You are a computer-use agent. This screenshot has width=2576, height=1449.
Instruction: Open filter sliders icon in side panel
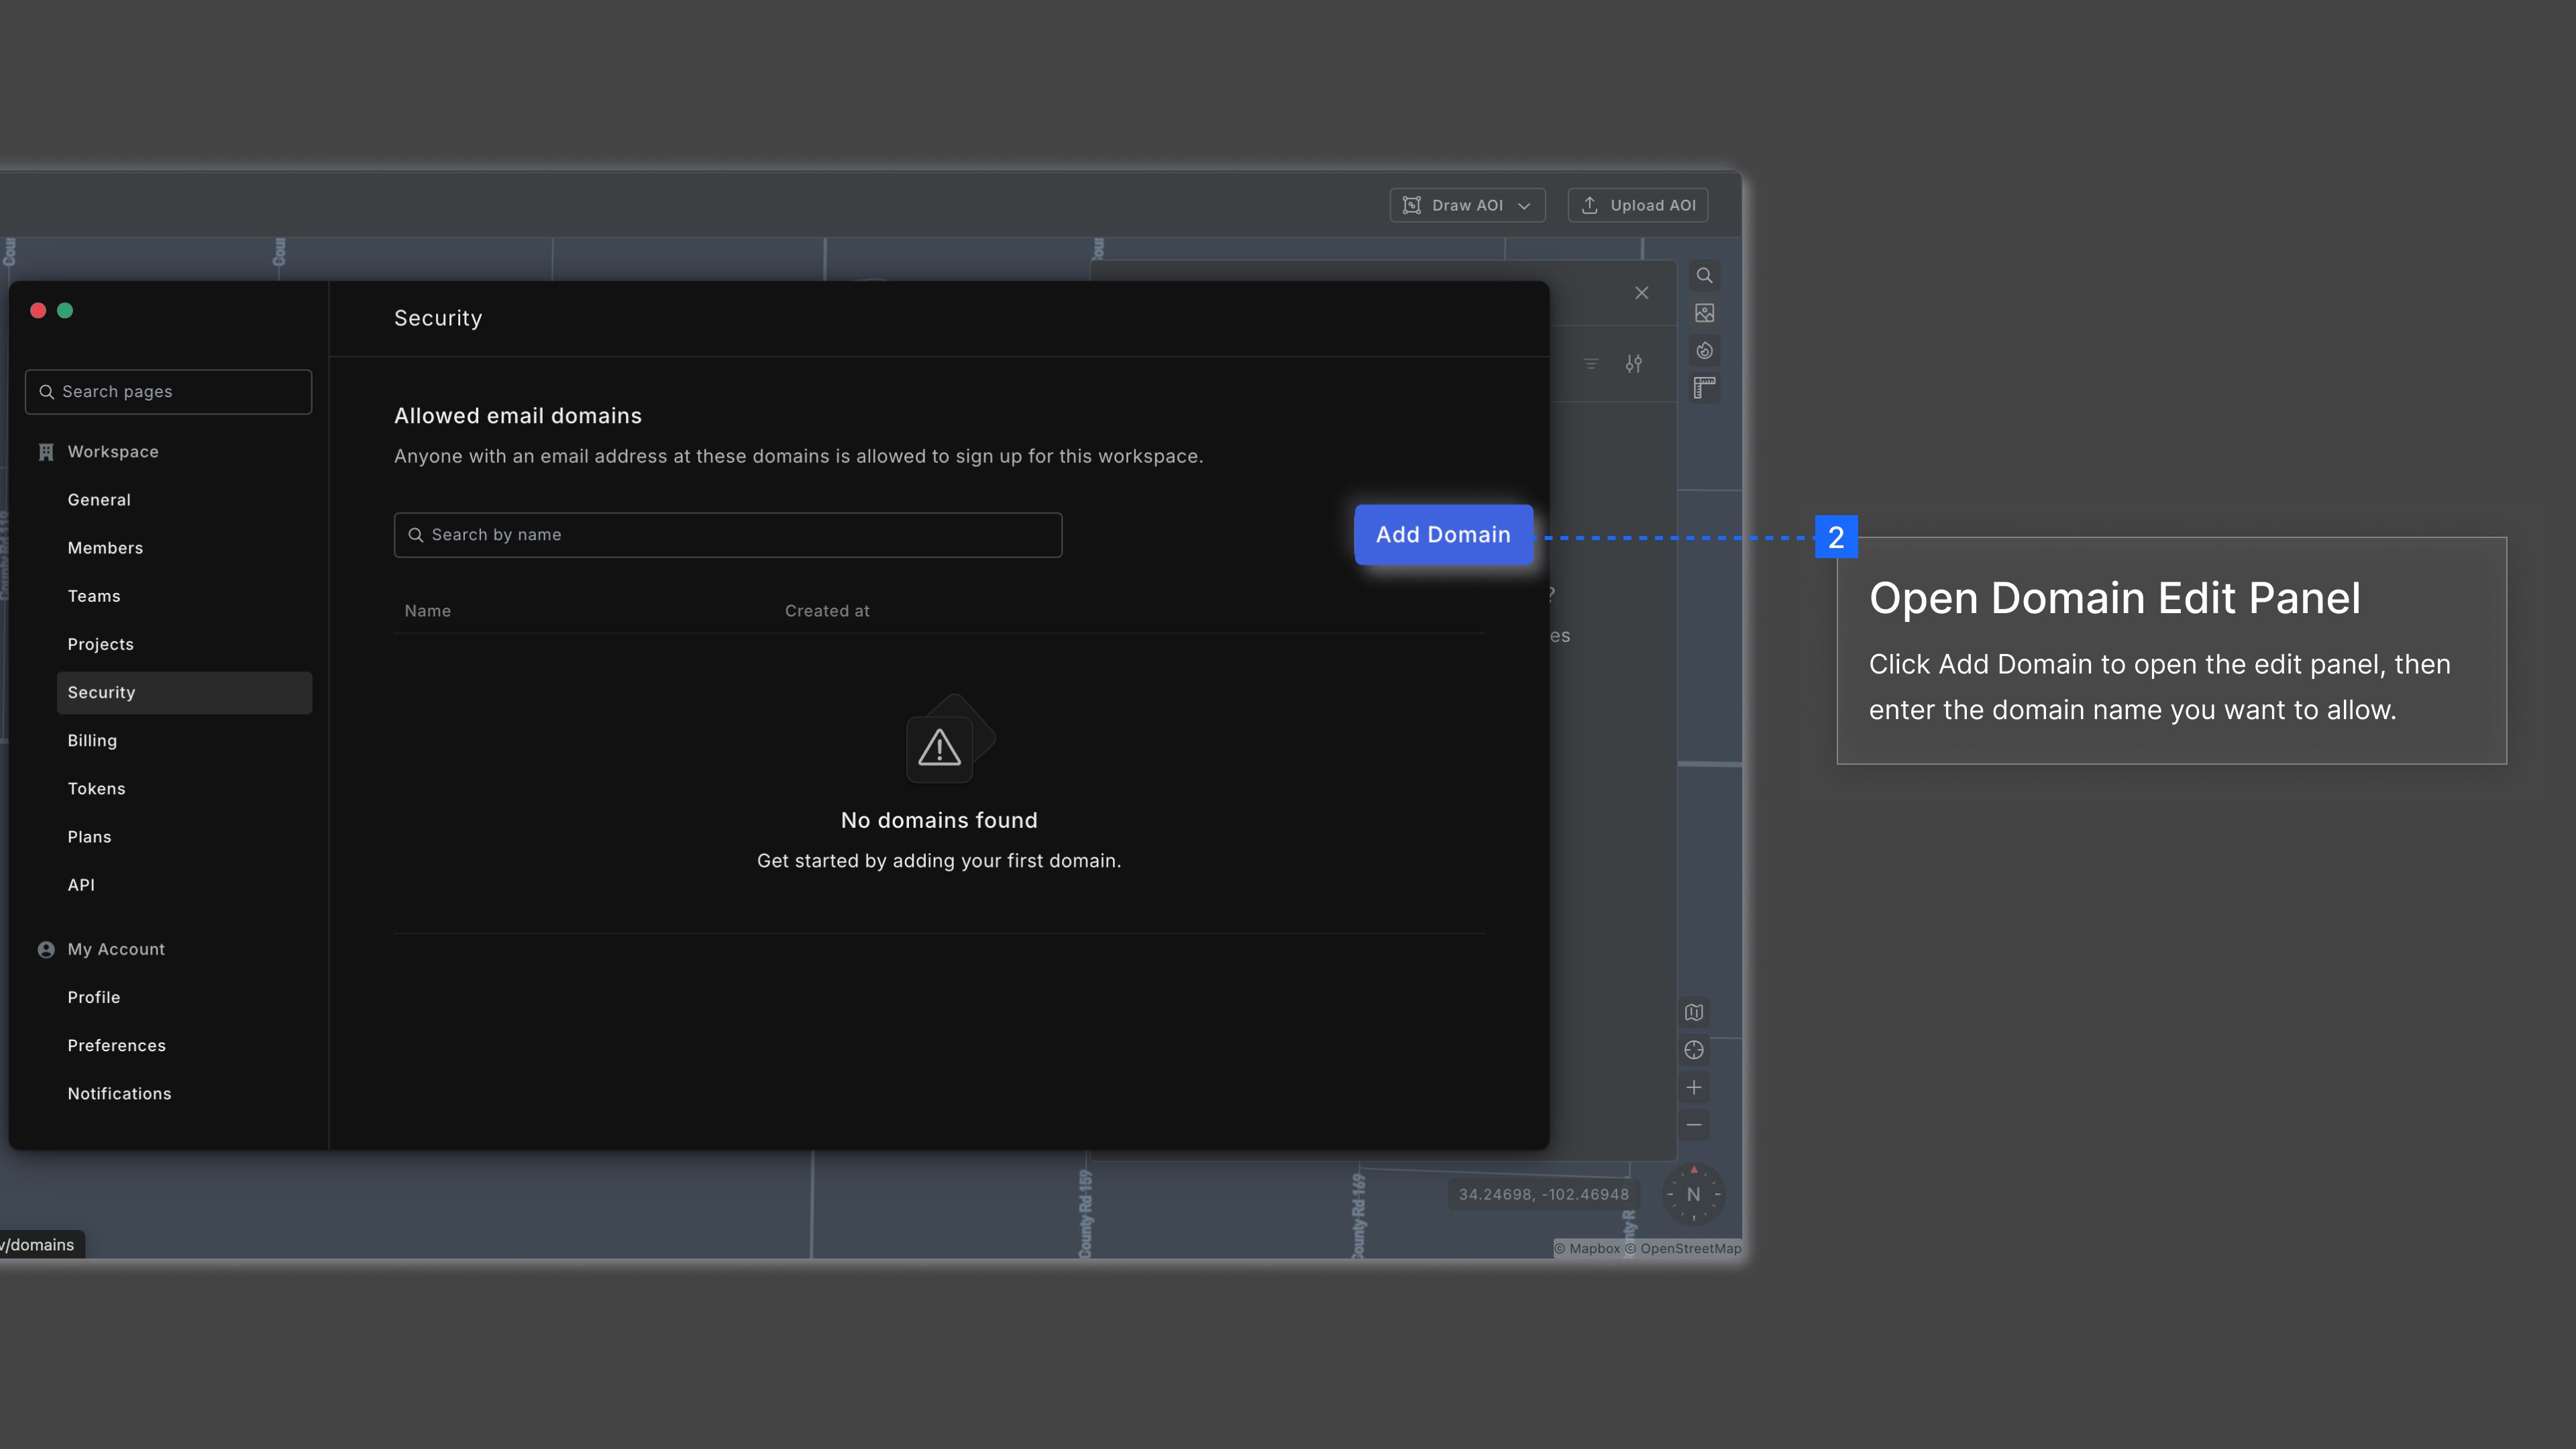[x=1633, y=364]
